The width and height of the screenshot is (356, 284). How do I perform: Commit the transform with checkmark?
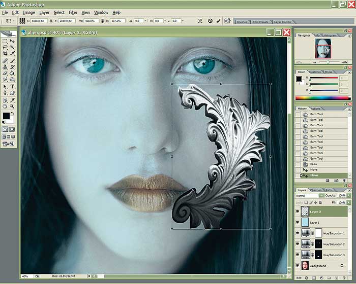click(218, 21)
